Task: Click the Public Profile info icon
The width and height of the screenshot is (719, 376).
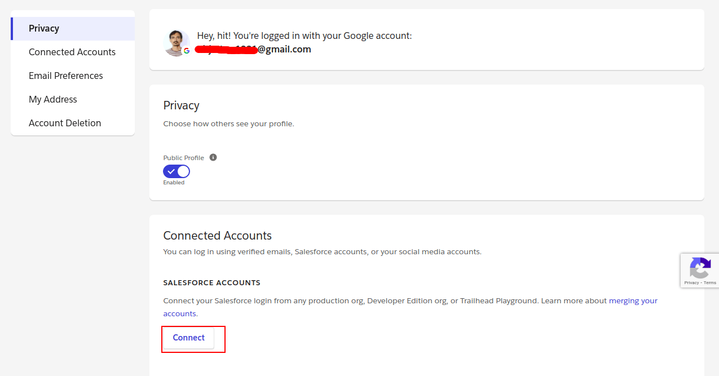Action: click(x=213, y=157)
